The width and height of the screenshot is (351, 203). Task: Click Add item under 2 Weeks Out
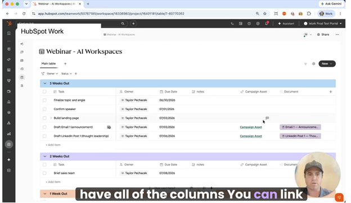53,182
